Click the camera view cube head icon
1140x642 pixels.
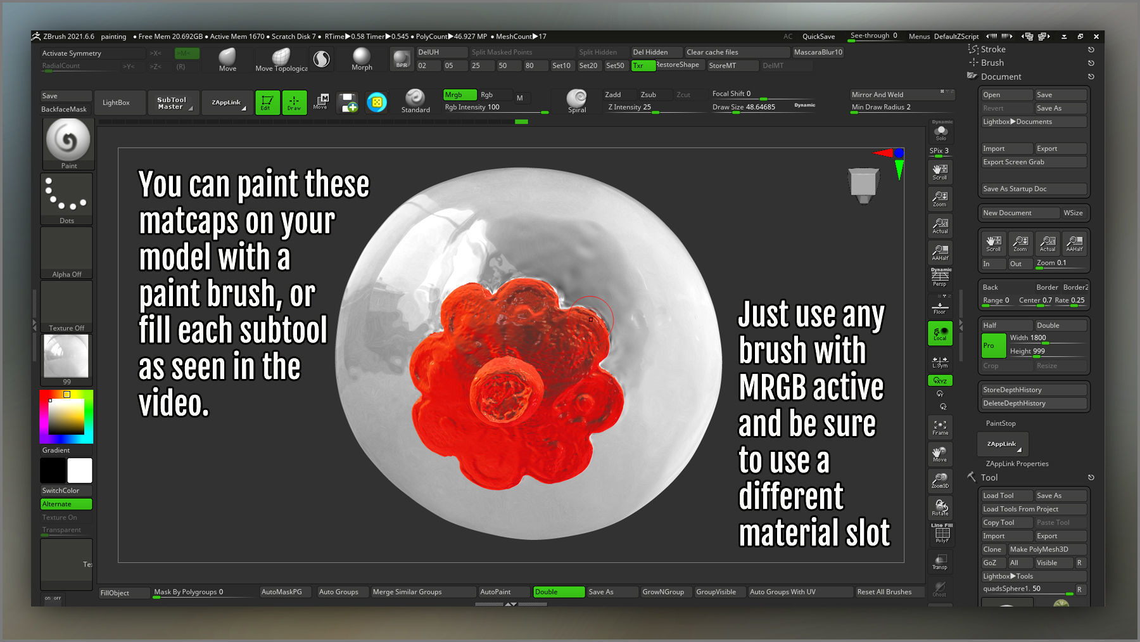pyautogui.click(x=863, y=185)
